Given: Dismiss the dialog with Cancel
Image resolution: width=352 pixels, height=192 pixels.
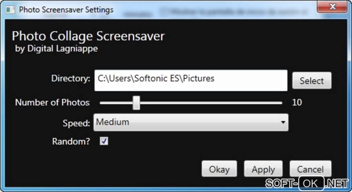Looking at the screenshot, I should [310, 169].
